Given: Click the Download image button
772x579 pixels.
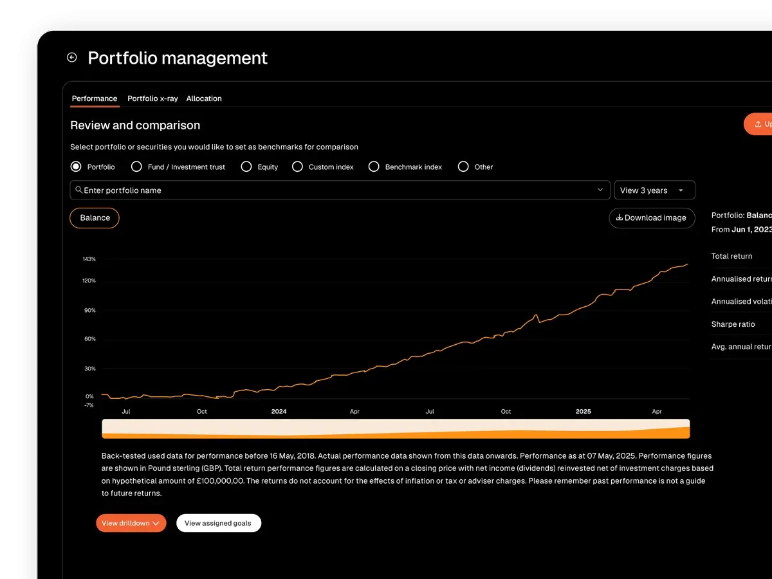Looking at the screenshot, I should (652, 218).
